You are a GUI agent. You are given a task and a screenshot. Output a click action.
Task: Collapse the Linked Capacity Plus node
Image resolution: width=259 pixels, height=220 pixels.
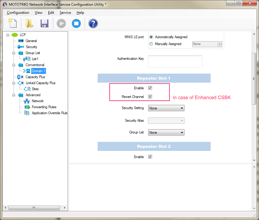tap(14, 83)
